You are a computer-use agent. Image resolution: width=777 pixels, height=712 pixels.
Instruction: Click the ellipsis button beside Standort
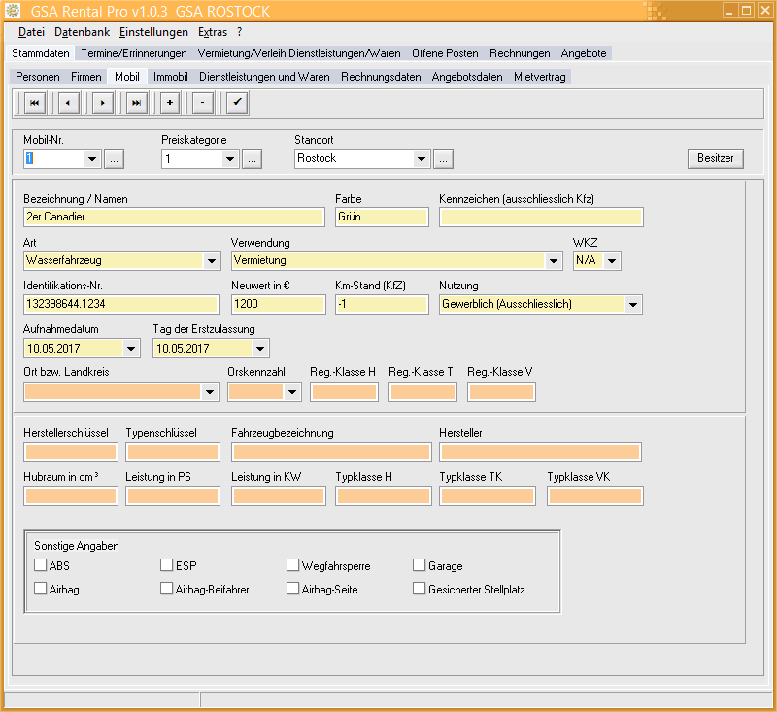[x=443, y=158]
